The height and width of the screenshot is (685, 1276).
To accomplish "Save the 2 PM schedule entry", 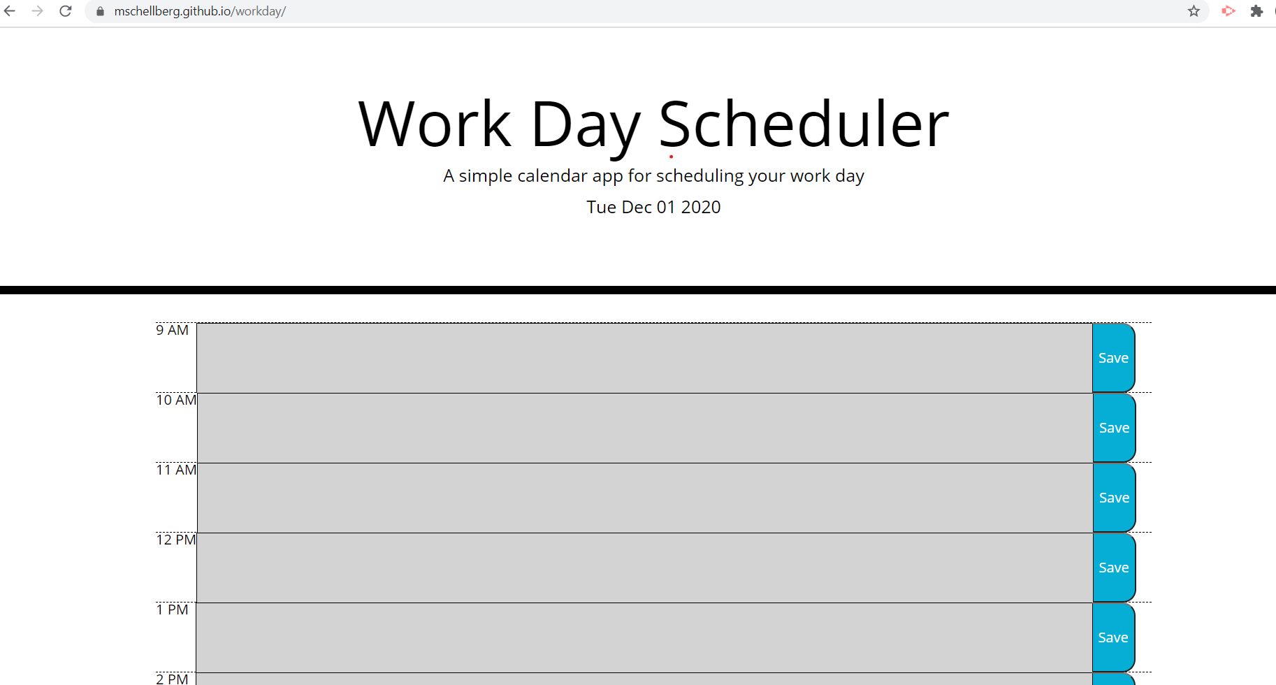I will pyautogui.click(x=1112, y=679).
